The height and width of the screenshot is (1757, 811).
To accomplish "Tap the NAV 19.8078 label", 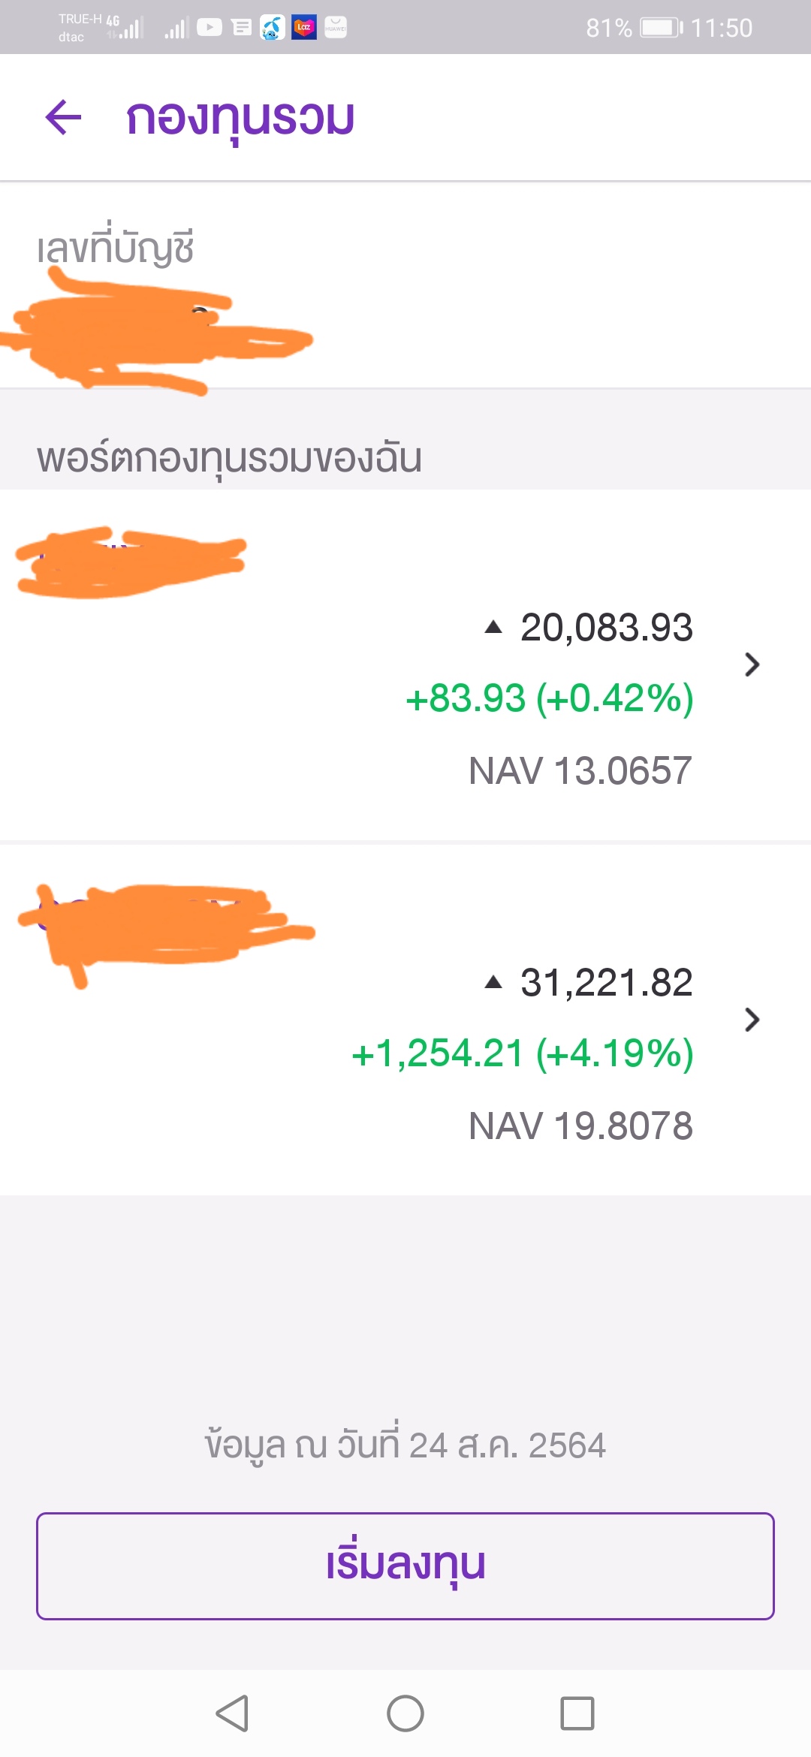I will click(580, 1126).
